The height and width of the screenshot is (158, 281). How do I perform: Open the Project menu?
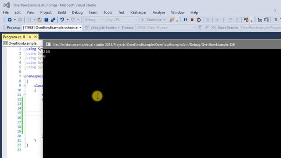(46, 12)
